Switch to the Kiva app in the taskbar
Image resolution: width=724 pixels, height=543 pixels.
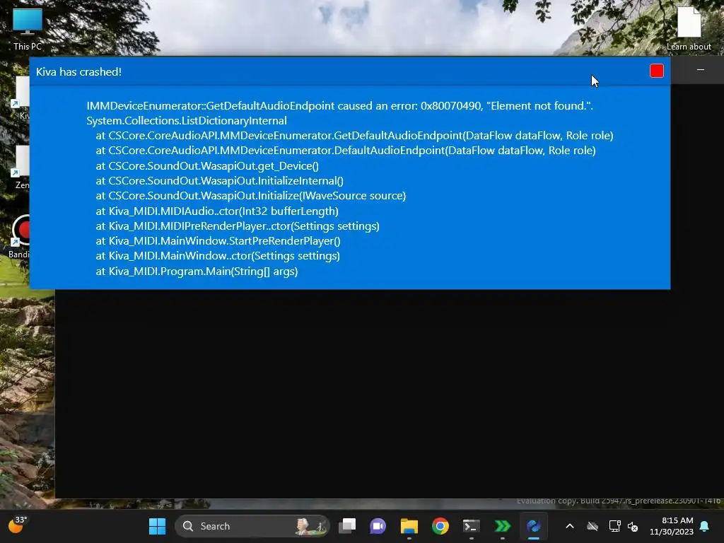click(x=534, y=526)
